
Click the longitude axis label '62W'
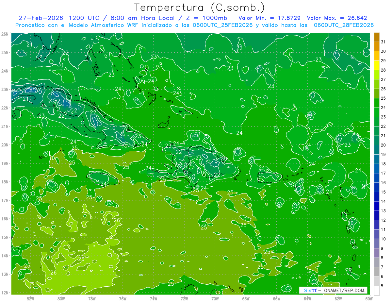point(338,298)
